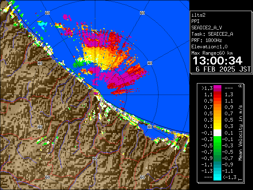Click the white near-zero velocity legend swatch
The image size is (253, 190).
coord(217,133)
